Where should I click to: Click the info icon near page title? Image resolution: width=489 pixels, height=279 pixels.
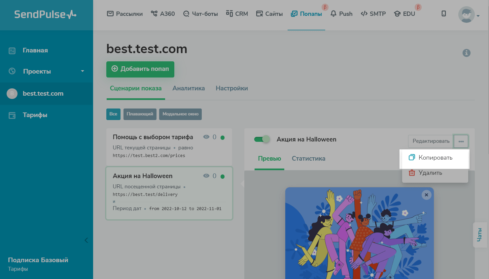coord(466,53)
